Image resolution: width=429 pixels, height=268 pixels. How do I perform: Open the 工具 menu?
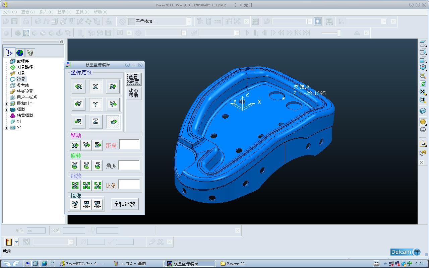pyautogui.click(x=82, y=12)
